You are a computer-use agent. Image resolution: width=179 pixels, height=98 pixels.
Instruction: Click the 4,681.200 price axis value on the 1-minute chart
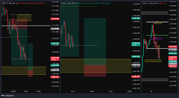pos(136,88)
